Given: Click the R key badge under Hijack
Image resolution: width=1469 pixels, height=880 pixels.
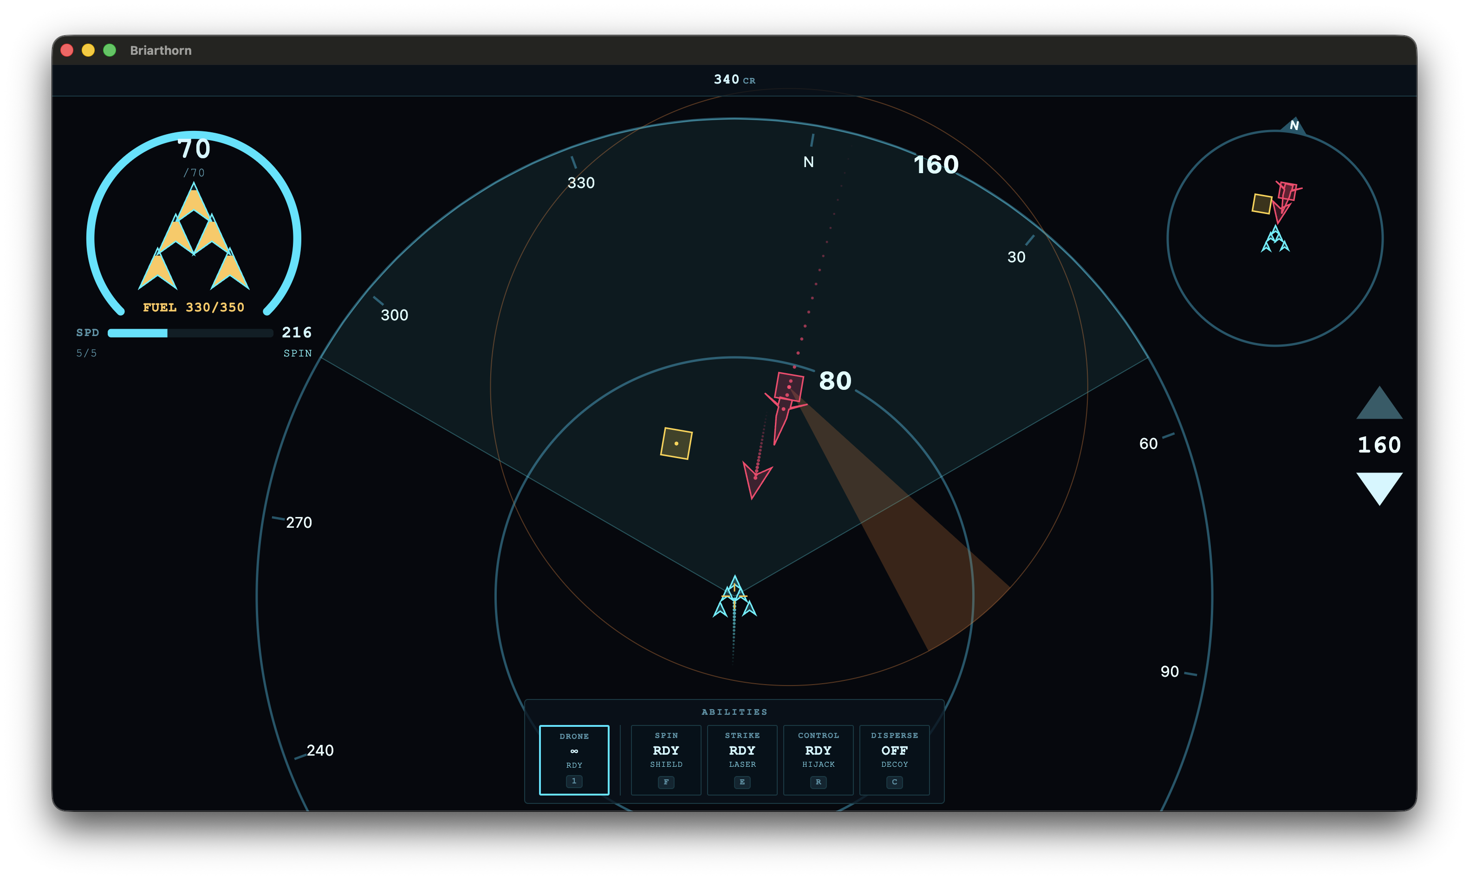Looking at the screenshot, I should tap(818, 782).
